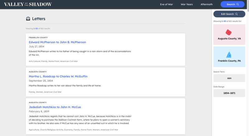The image size is (249, 136).
Task: Click the magnifier icon in Edit Search
Action: point(236,14)
